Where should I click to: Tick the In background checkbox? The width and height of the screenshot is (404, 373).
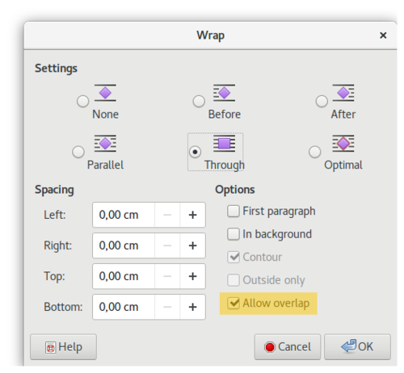point(234,234)
